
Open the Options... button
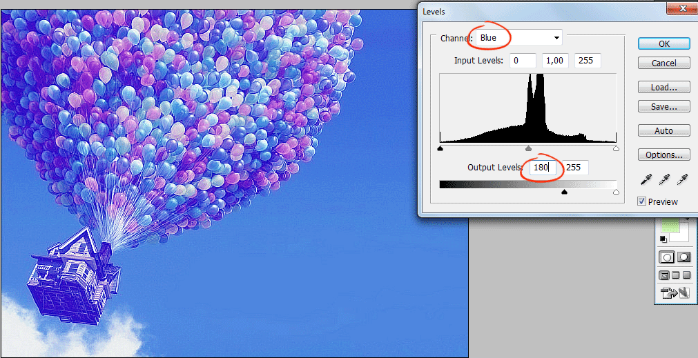click(x=664, y=155)
